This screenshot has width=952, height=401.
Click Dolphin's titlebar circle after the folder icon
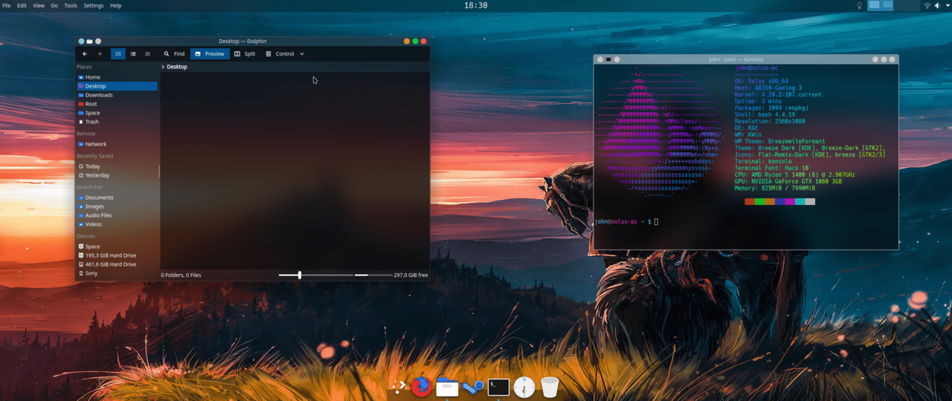tap(98, 42)
